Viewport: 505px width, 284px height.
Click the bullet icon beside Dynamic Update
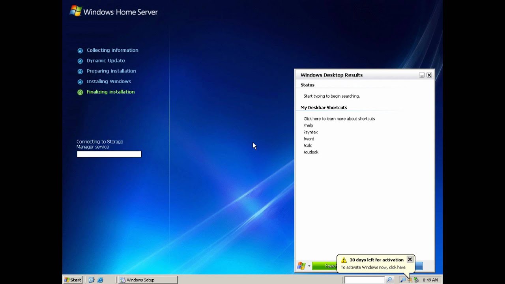pyautogui.click(x=80, y=61)
